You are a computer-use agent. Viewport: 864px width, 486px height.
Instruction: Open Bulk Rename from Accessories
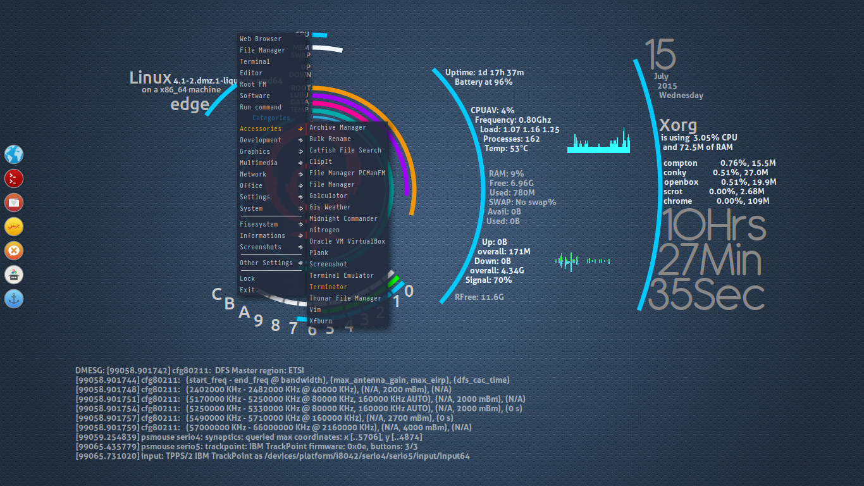pos(347,139)
